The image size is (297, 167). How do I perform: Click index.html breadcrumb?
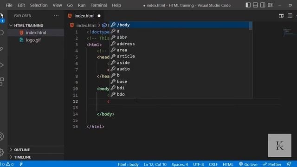tap(86, 26)
